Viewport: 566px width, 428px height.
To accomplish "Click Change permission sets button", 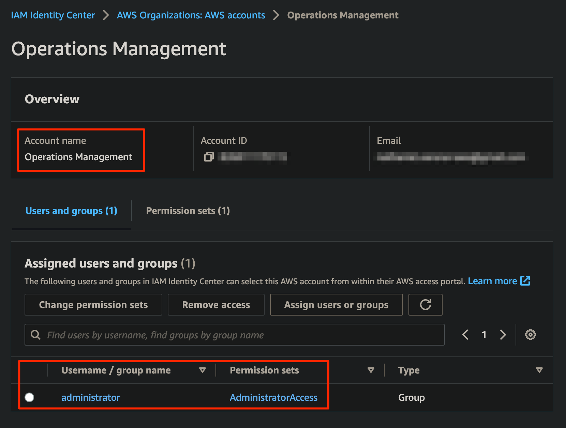I will pyautogui.click(x=93, y=305).
